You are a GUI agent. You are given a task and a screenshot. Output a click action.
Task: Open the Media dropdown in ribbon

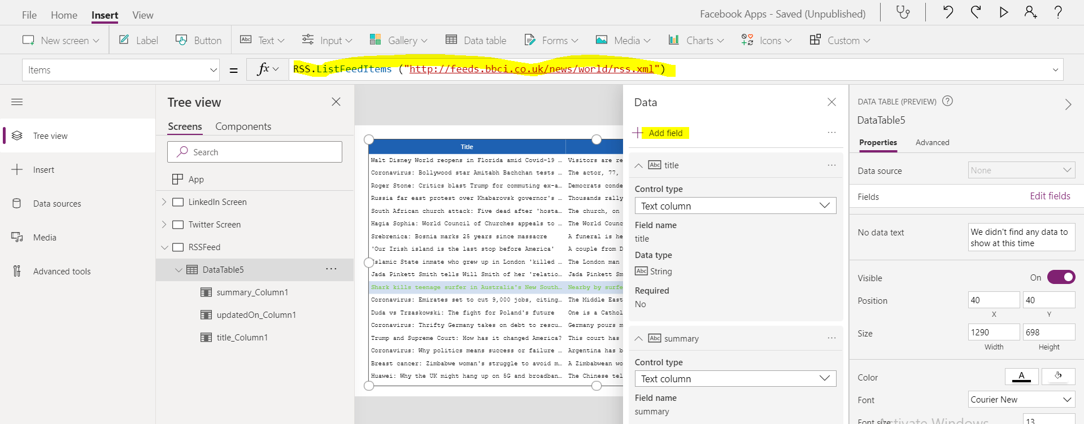623,40
